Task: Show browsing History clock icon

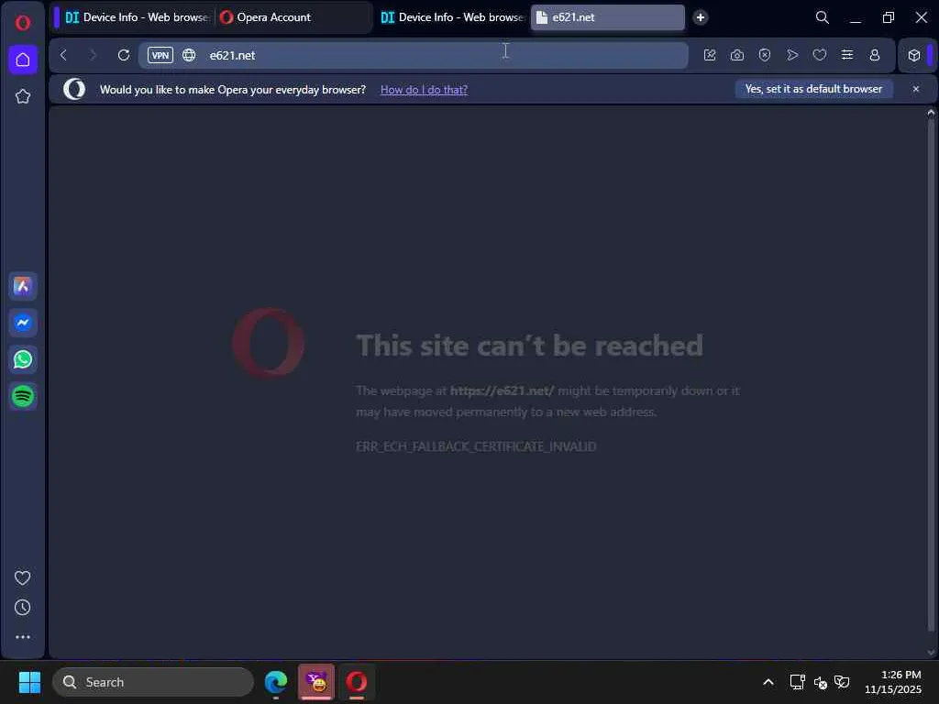Action: click(23, 608)
